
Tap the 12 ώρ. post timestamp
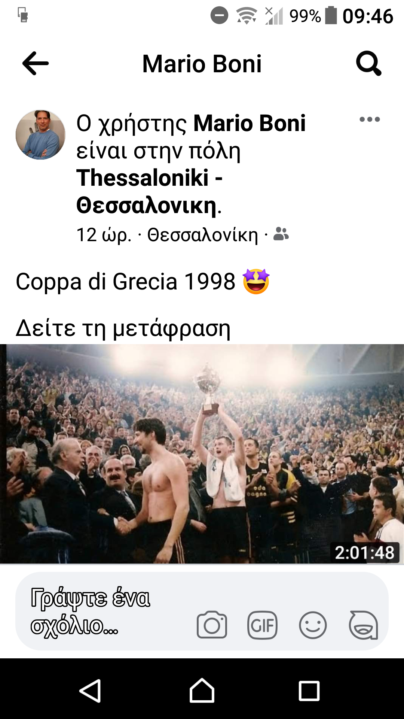(104, 235)
